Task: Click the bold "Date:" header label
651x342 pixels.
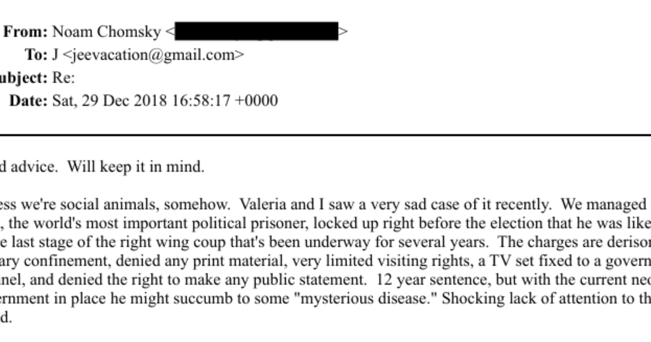Action: (x=28, y=101)
